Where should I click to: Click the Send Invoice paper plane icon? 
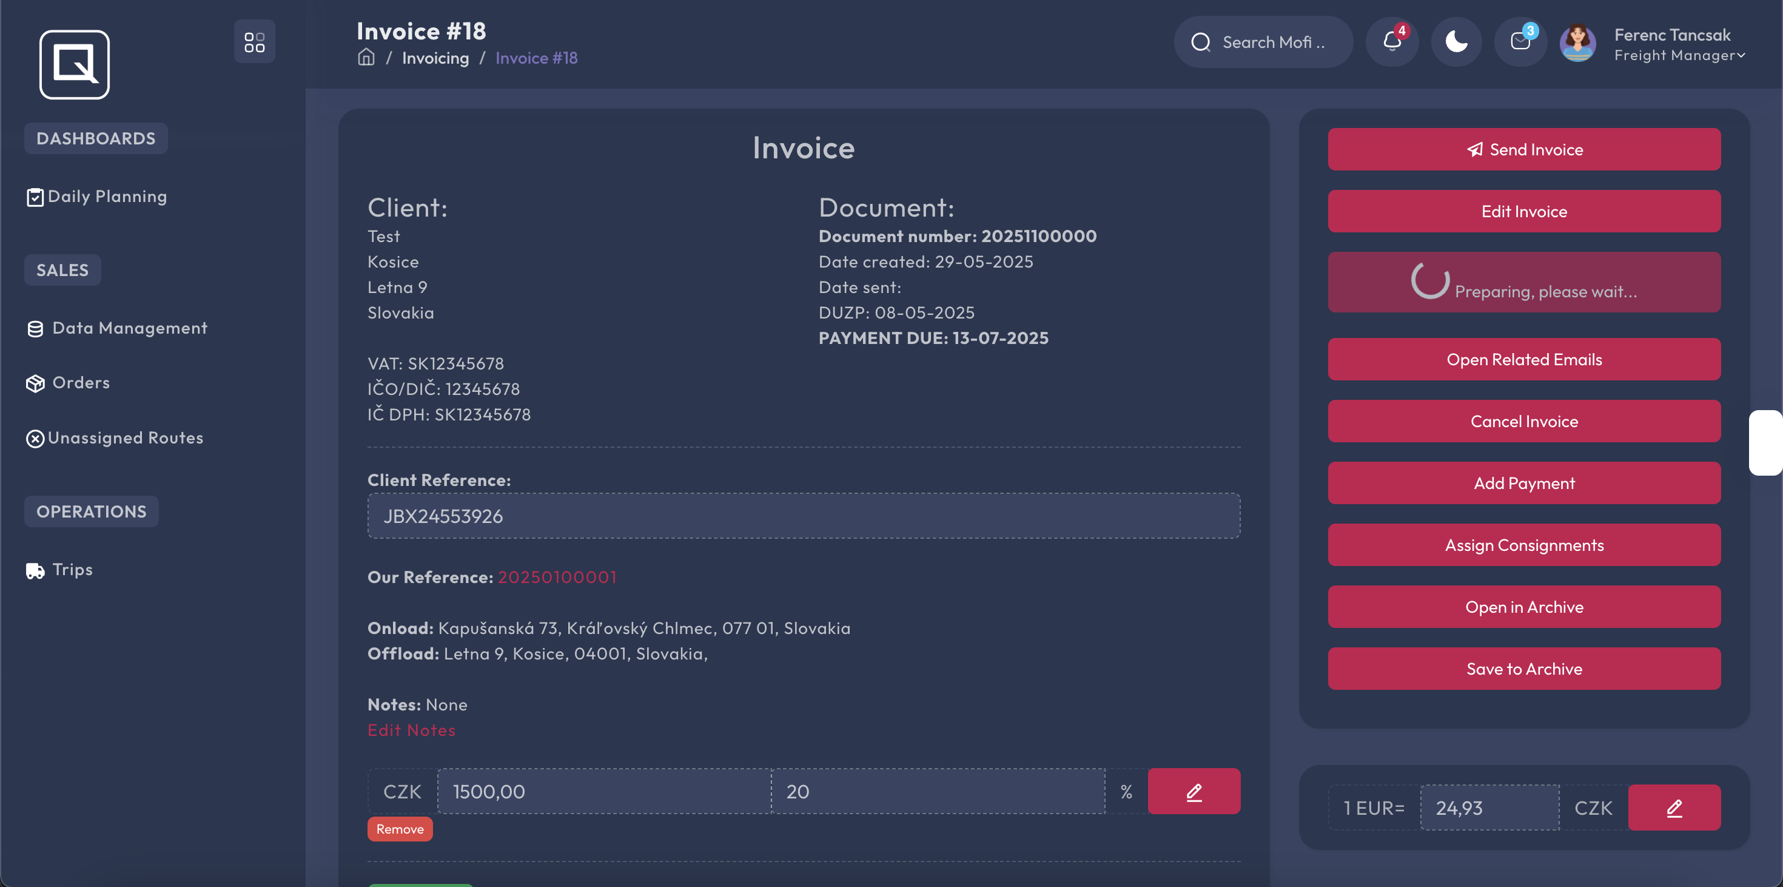(1475, 150)
